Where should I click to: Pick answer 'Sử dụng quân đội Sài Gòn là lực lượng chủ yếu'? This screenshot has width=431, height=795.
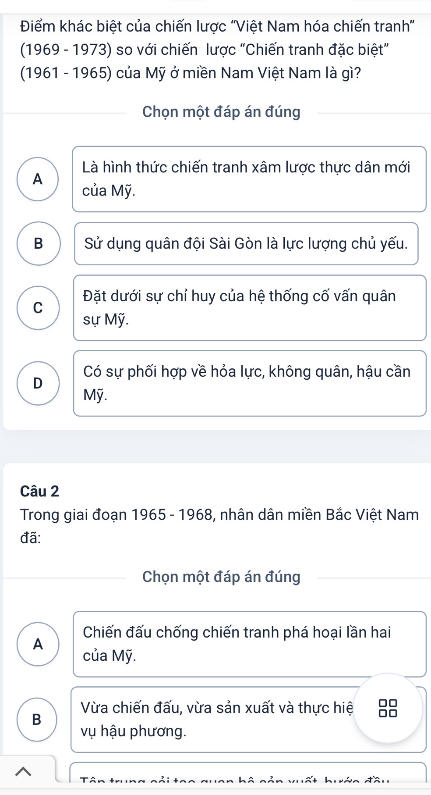(246, 244)
